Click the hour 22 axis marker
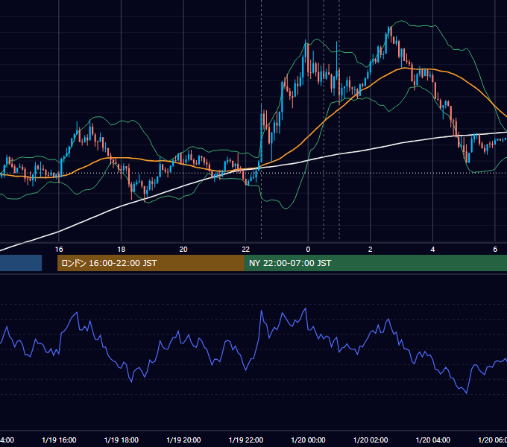This screenshot has height=447, width=507. [x=246, y=250]
